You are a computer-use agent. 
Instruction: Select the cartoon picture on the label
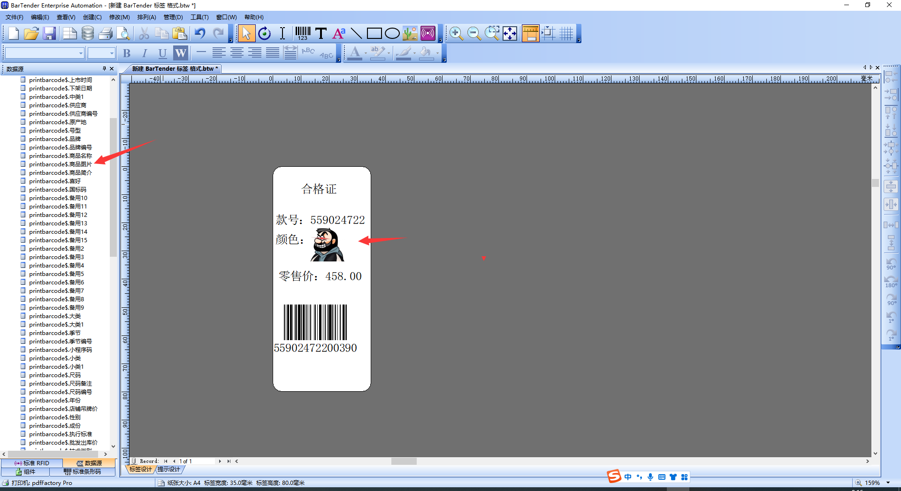click(328, 245)
